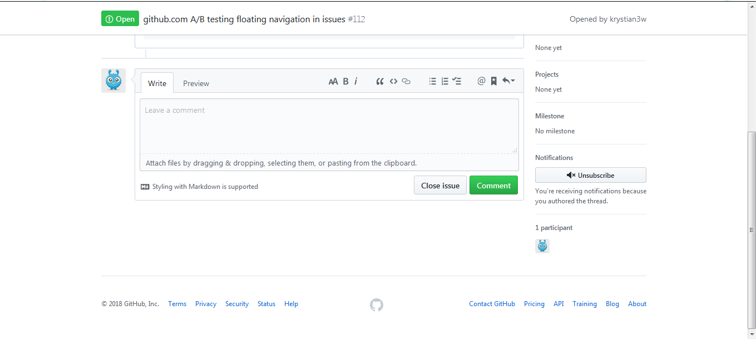Viewport: 756px width, 340px height.
Task: Click the No milestone text
Action: tap(555, 131)
